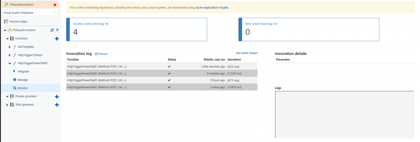This screenshot has width=420, height=142.
Task: Select invocation from 8 minutes ago
Action: click(x=162, y=73)
